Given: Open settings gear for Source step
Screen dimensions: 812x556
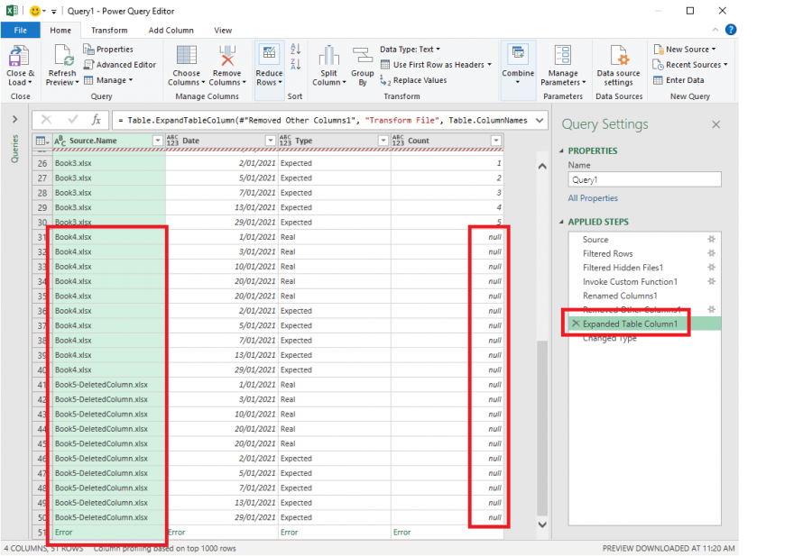Looking at the screenshot, I should pyautogui.click(x=712, y=239).
